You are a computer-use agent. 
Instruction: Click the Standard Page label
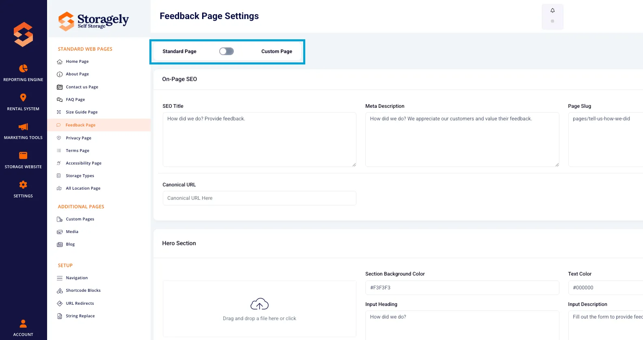(179, 51)
